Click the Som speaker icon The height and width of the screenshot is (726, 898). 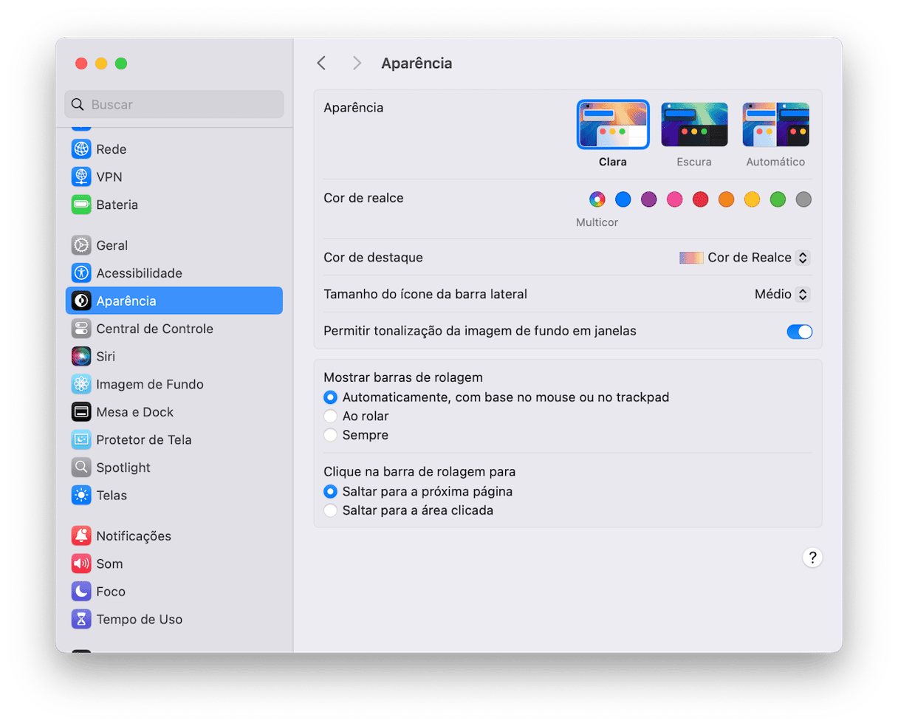pyautogui.click(x=81, y=564)
